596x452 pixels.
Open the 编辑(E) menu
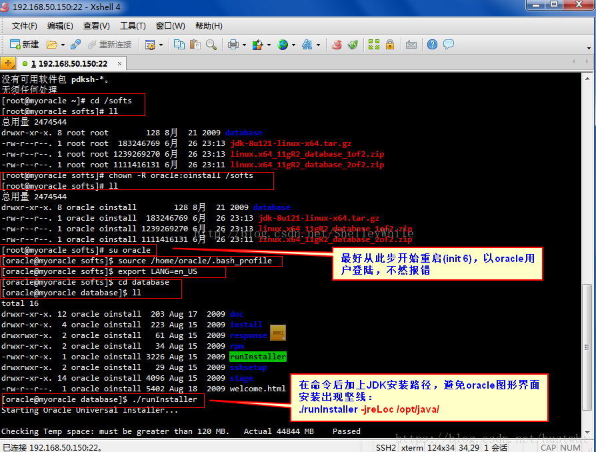tap(60, 26)
